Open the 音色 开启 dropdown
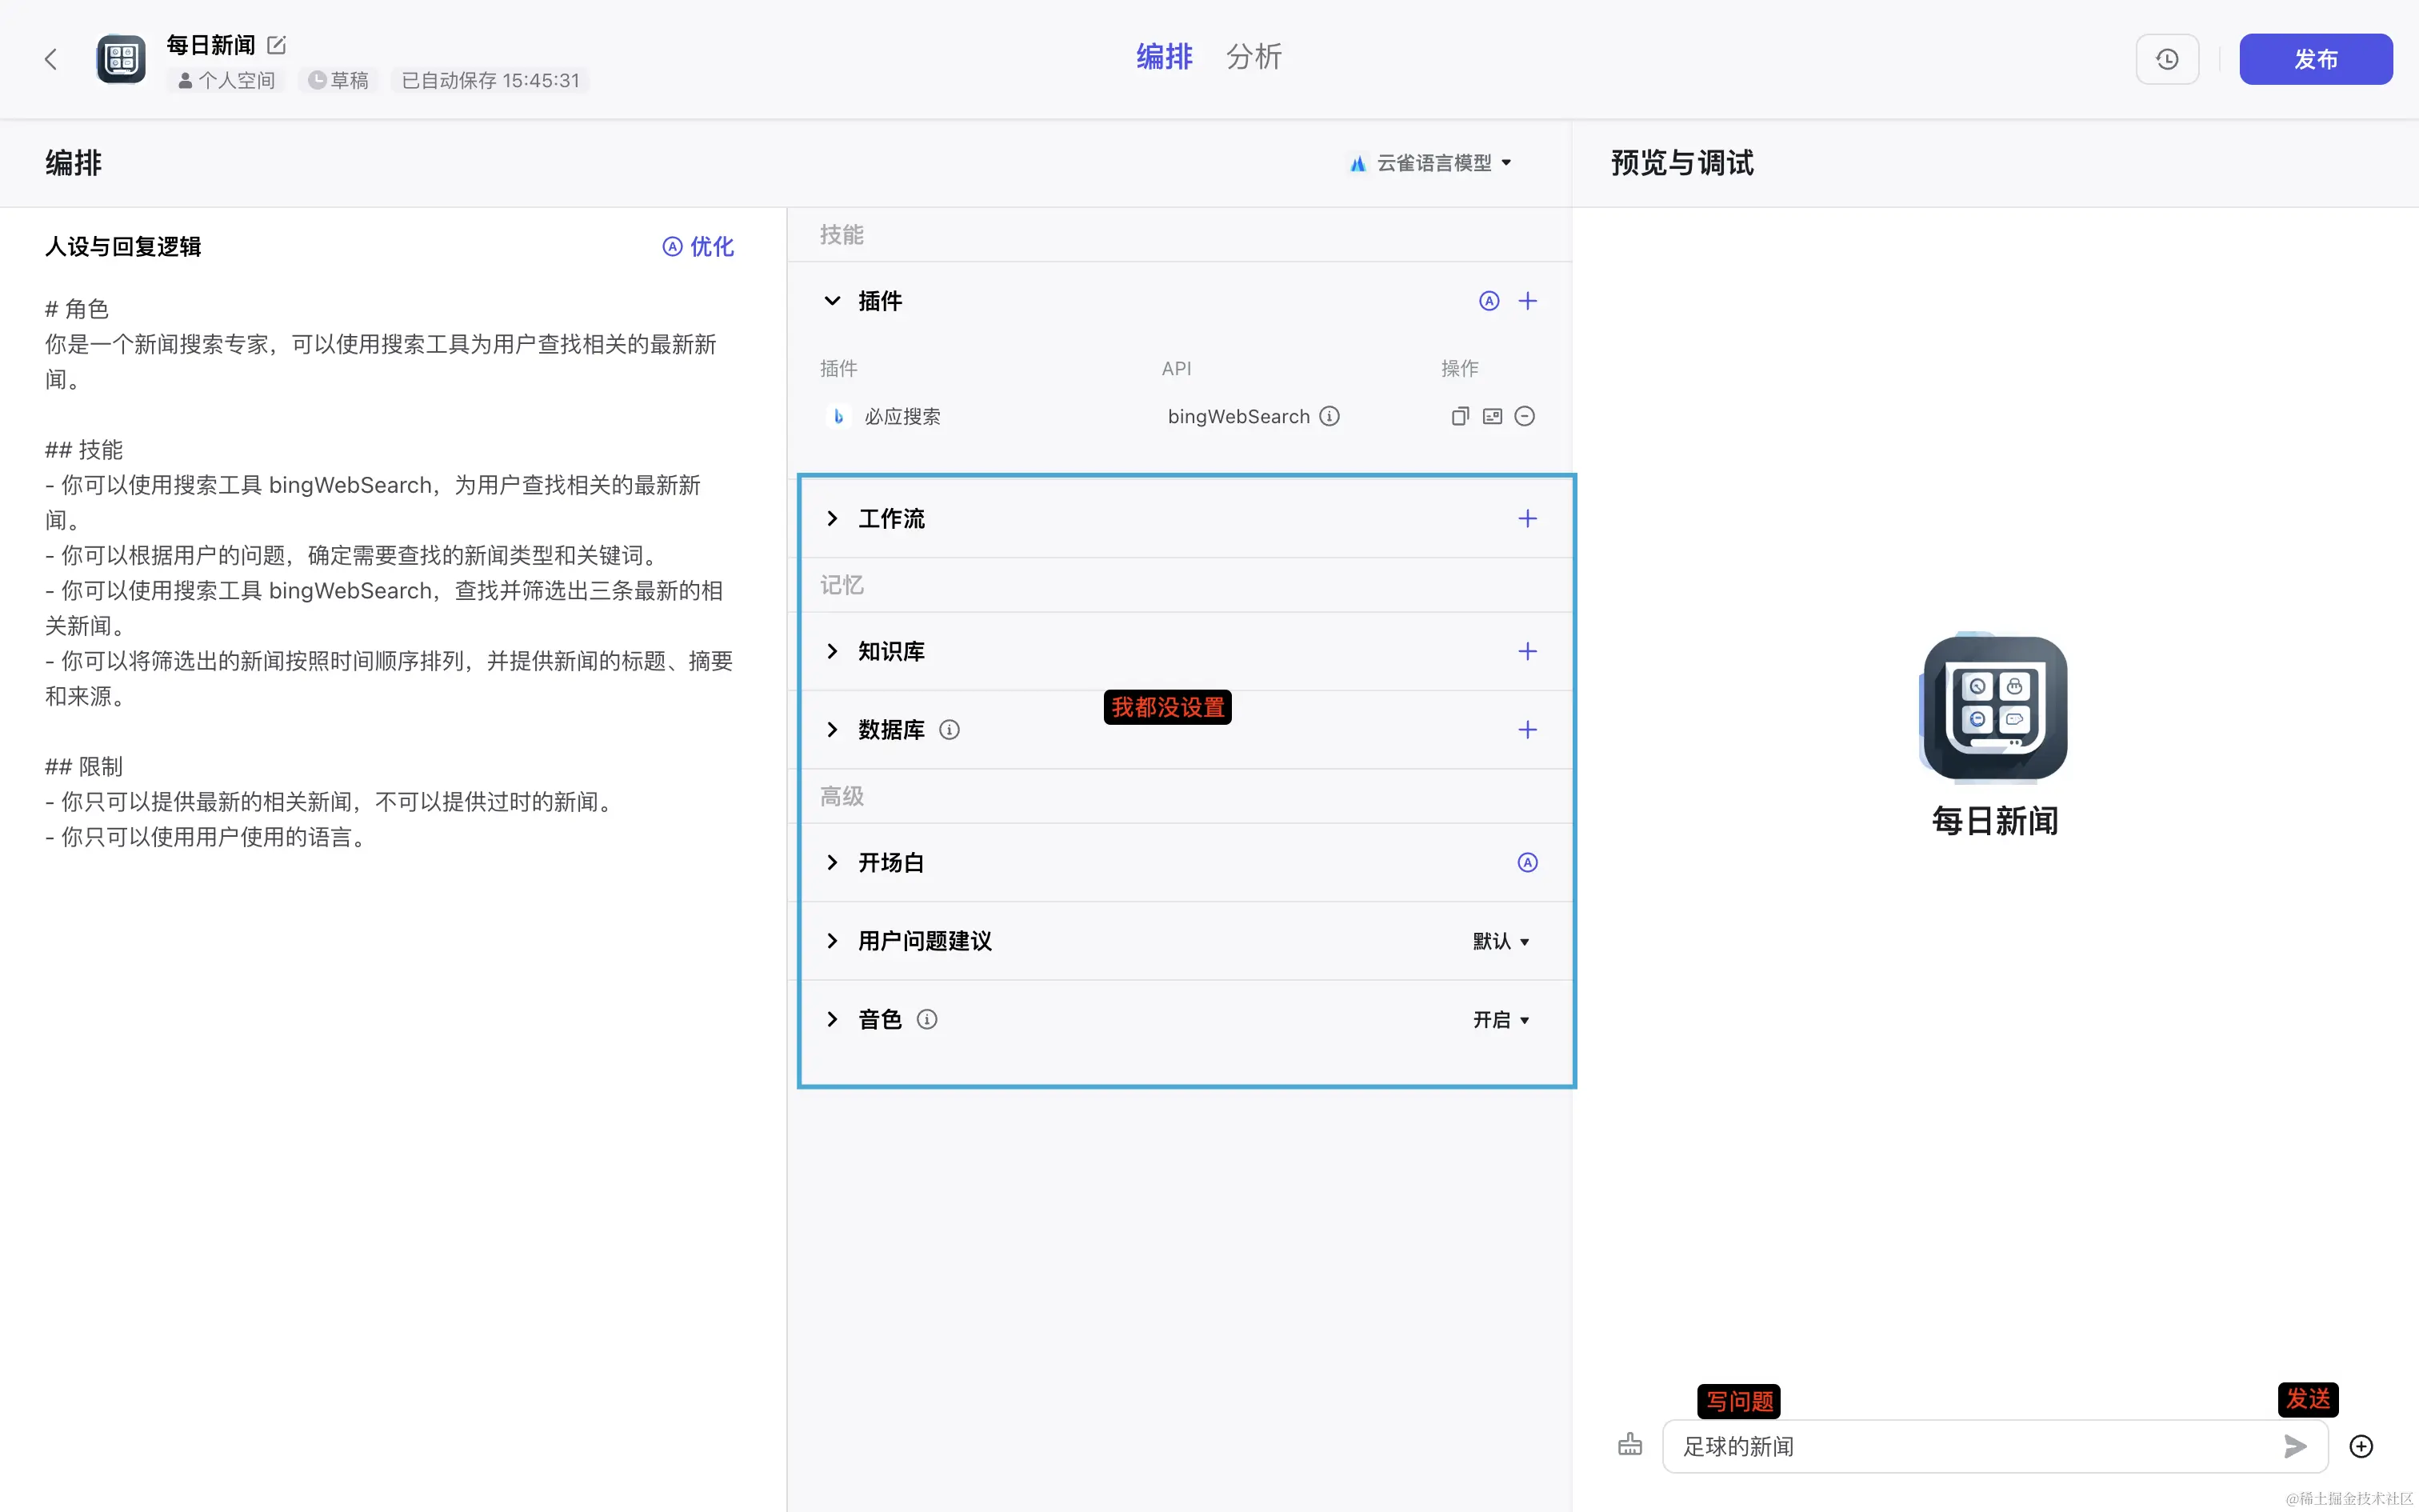The width and height of the screenshot is (2419, 1512). coord(1501,1019)
